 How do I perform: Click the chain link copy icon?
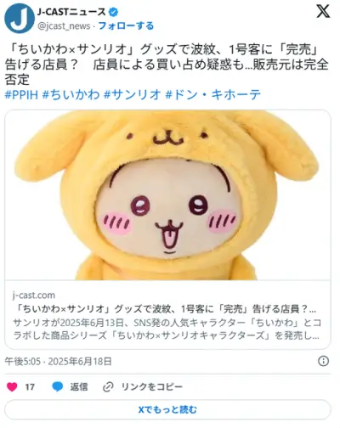tap(108, 386)
